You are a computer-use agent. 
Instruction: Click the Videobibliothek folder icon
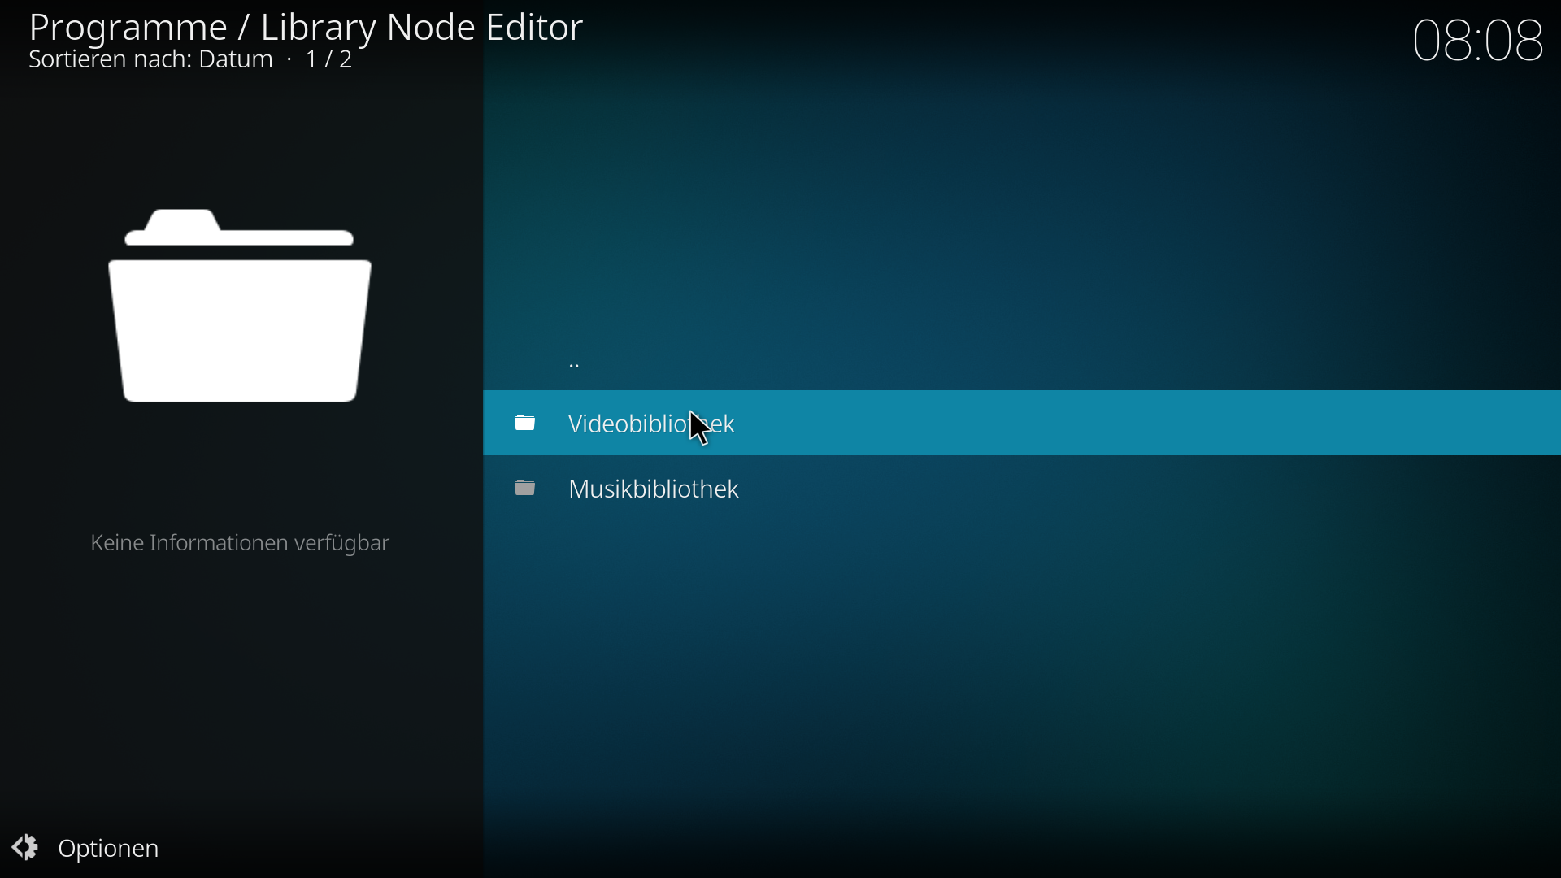pyautogui.click(x=526, y=423)
